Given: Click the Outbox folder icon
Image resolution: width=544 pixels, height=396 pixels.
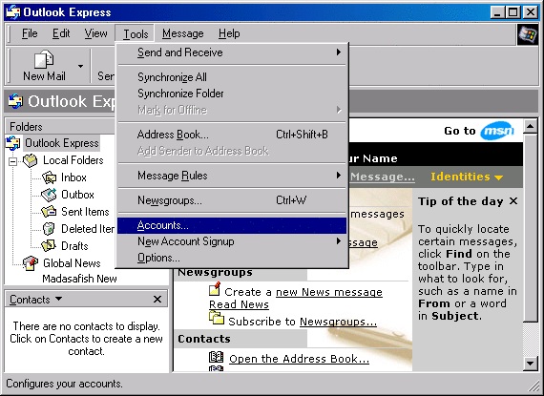Looking at the screenshot, I should pyautogui.click(x=49, y=195).
